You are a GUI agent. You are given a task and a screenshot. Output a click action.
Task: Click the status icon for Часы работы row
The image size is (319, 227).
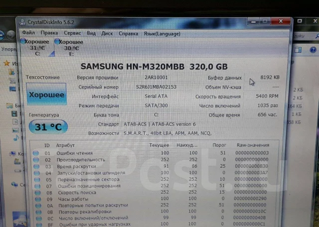click(x=38, y=199)
